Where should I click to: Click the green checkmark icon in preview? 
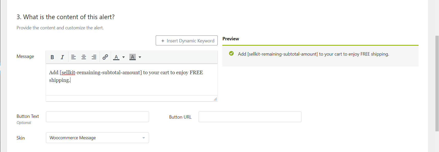[231, 53]
